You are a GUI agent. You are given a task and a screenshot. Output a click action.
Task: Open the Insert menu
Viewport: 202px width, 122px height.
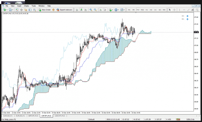pos(19,6)
